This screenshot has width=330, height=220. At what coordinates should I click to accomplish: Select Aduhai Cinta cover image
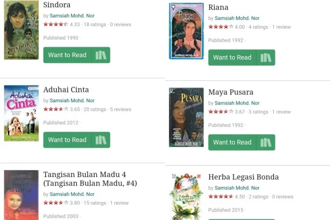click(21, 113)
